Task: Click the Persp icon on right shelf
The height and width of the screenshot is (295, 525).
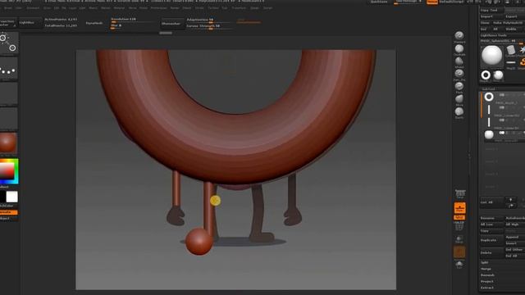Action: point(460,194)
